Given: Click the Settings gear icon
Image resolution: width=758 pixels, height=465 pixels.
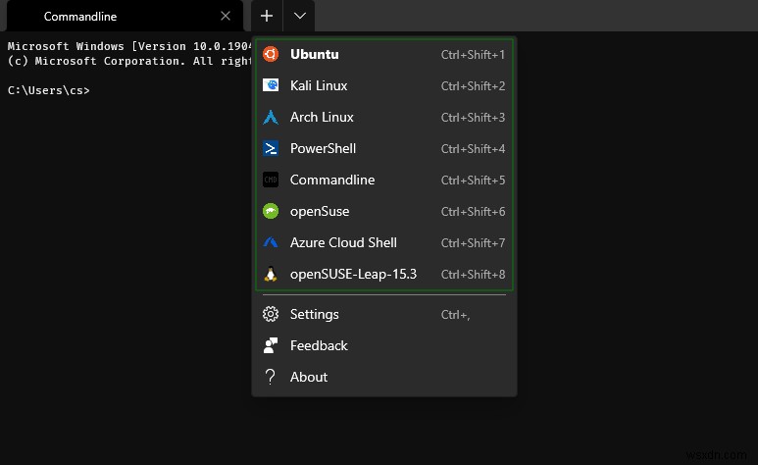Looking at the screenshot, I should tap(271, 315).
